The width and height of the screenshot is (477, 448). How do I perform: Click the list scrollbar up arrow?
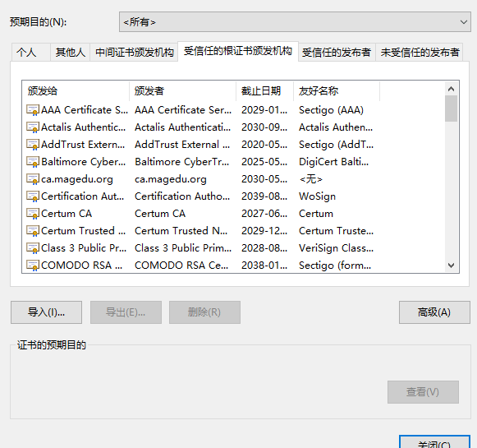[452, 89]
